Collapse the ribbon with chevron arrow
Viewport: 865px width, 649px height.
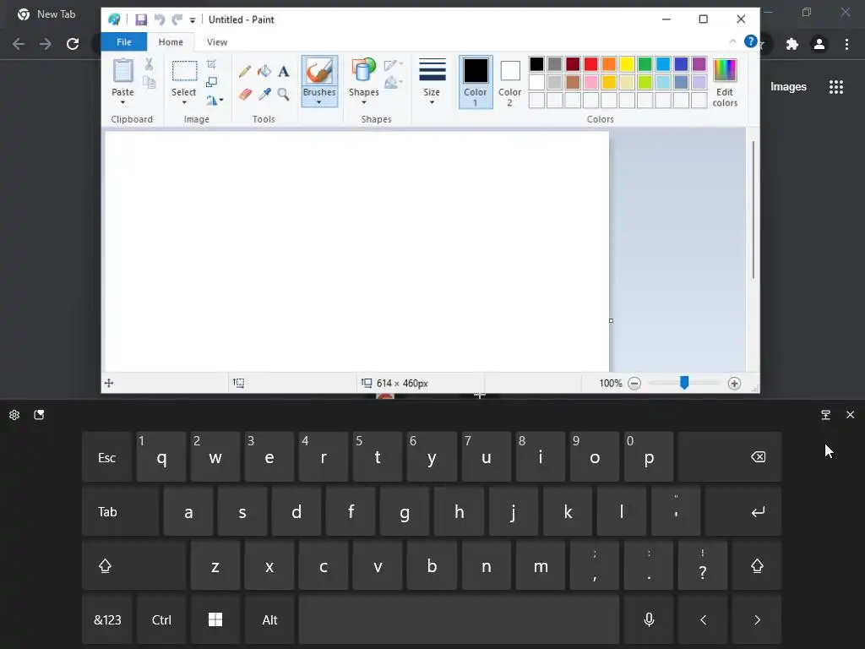coord(732,41)
